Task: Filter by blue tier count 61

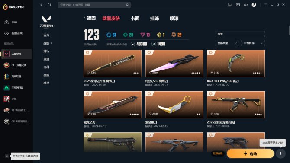Action: coord(111,35)
